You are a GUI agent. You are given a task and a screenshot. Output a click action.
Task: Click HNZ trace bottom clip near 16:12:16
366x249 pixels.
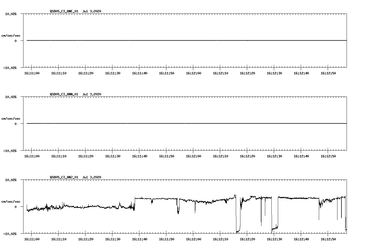pyautogui.click(x=238, y=231)
